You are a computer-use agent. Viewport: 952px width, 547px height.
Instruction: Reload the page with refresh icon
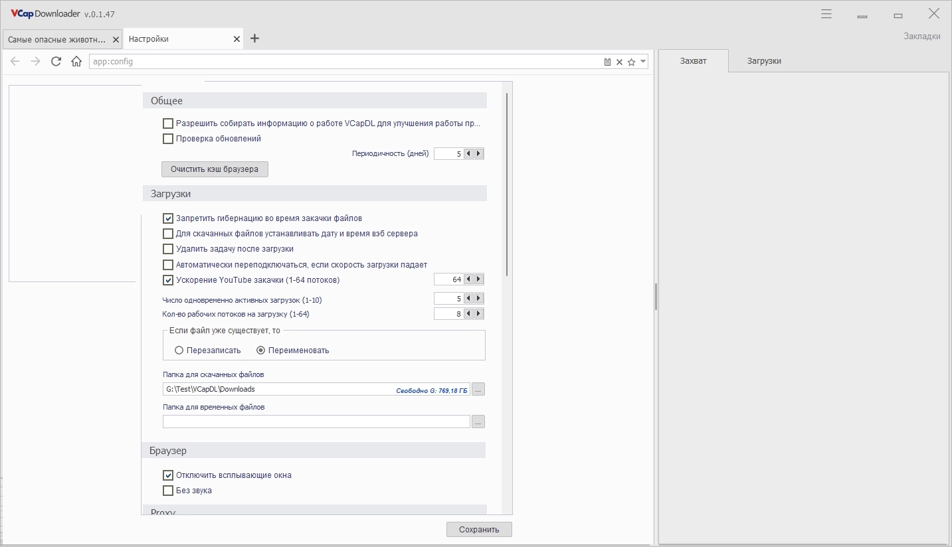click(56, 61)
